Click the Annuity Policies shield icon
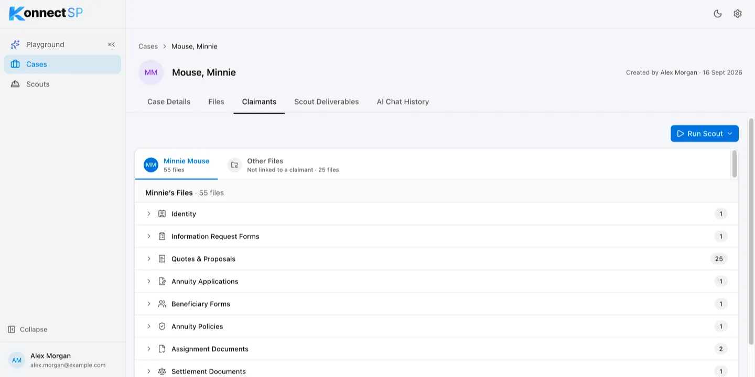Screen dimensions: 755x377 click(162, 326)
